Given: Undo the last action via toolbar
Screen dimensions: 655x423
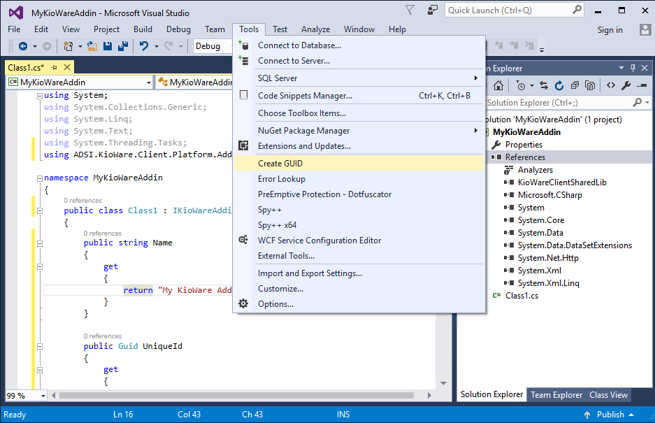Looking at the screenshot, I should pos(144,46).
